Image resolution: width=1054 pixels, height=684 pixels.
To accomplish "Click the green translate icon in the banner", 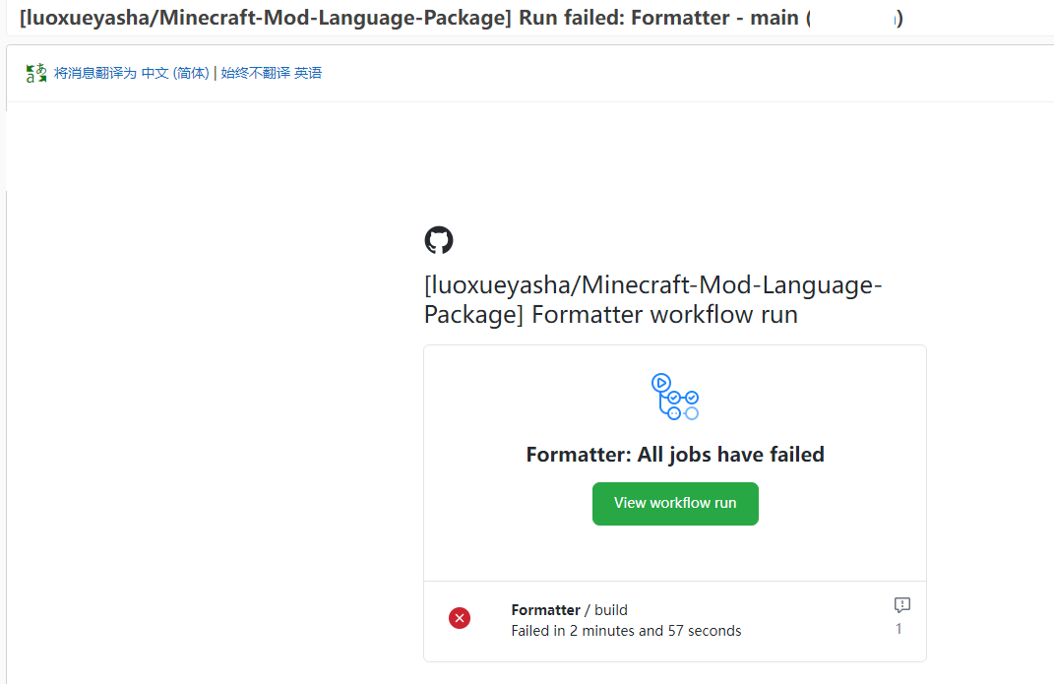I will 35,72.
